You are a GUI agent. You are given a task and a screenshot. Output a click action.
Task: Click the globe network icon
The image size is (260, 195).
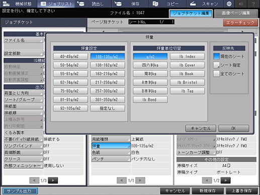pyautogui.click(x=229, y=4)
